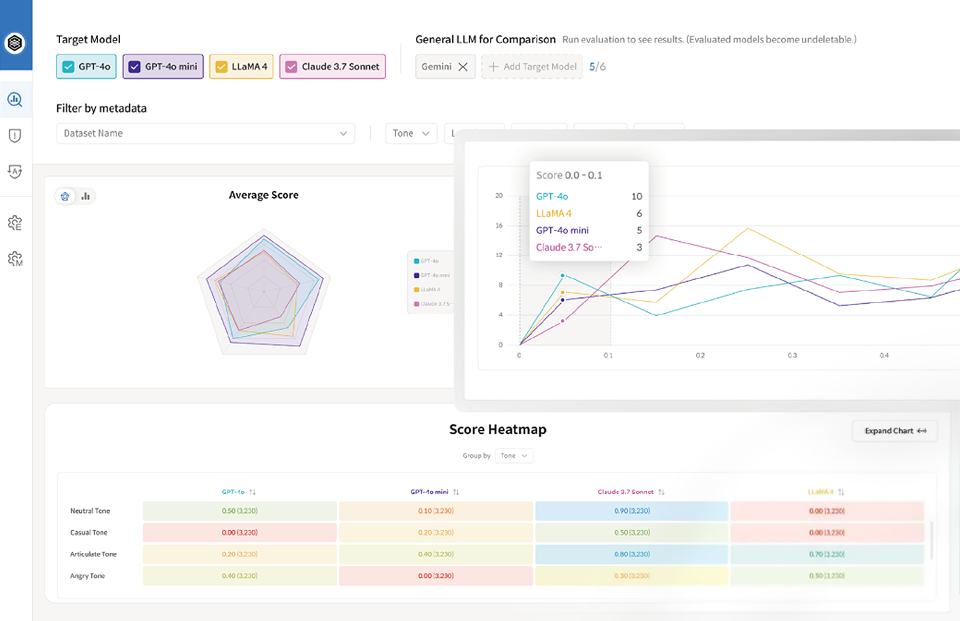Expand the Tone metadata filter
The width and height of the screenshot is (960, 621).
[411, 133]
